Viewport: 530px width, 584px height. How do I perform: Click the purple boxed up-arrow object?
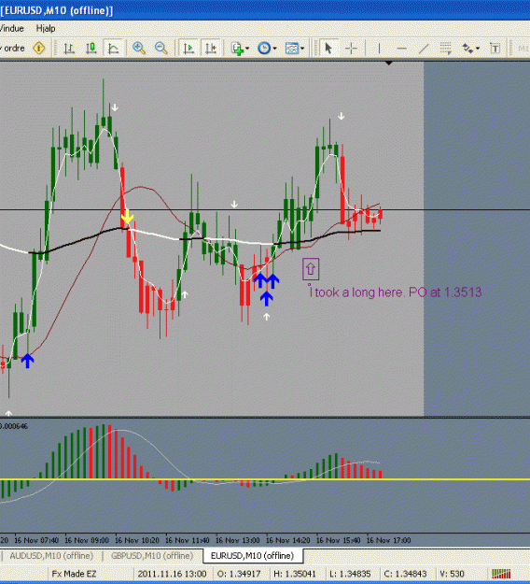point(311,268)
